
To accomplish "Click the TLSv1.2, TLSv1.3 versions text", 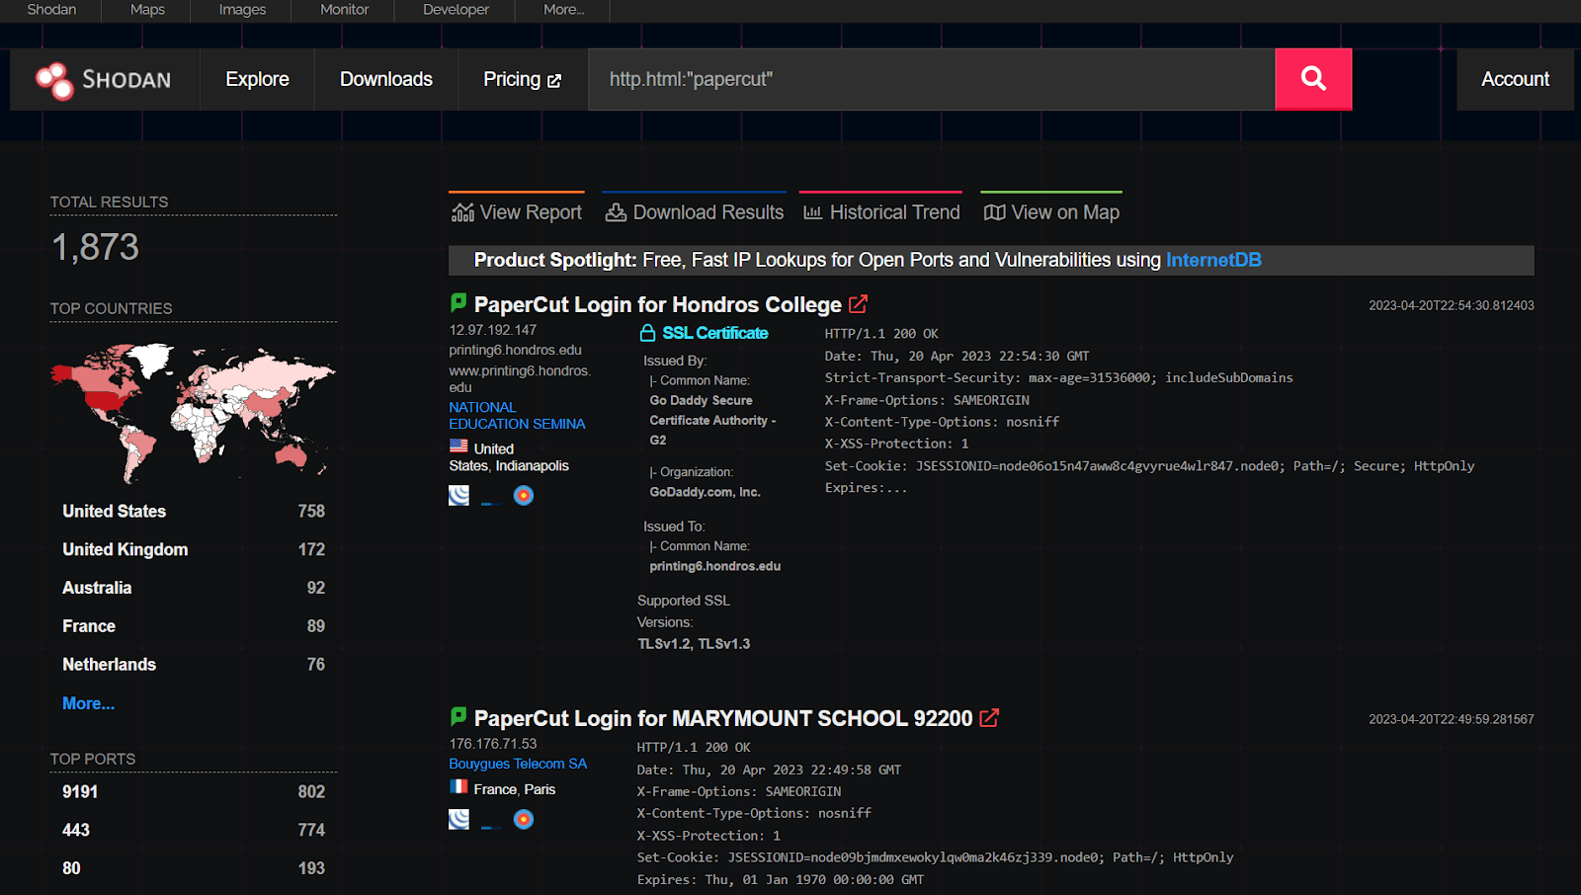I will click(694, 643).
